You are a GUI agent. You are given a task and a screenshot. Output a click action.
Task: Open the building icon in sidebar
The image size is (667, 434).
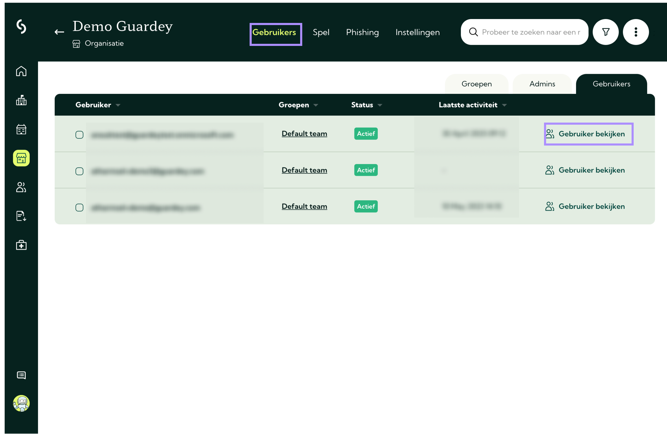[x=21, y=100]
